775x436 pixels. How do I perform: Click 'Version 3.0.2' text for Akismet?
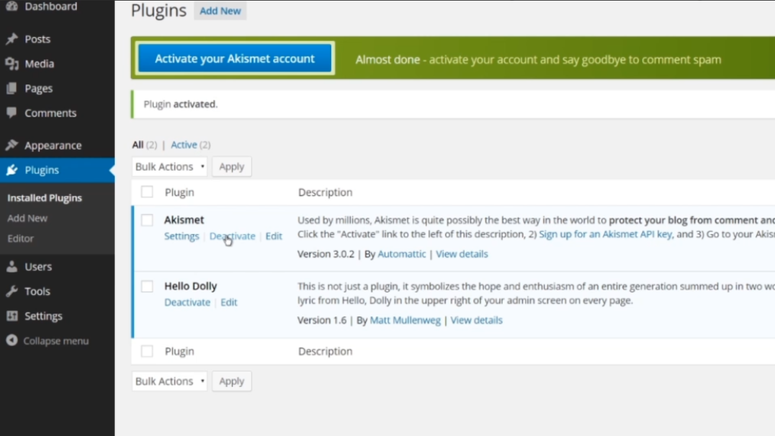pos(327,254)
